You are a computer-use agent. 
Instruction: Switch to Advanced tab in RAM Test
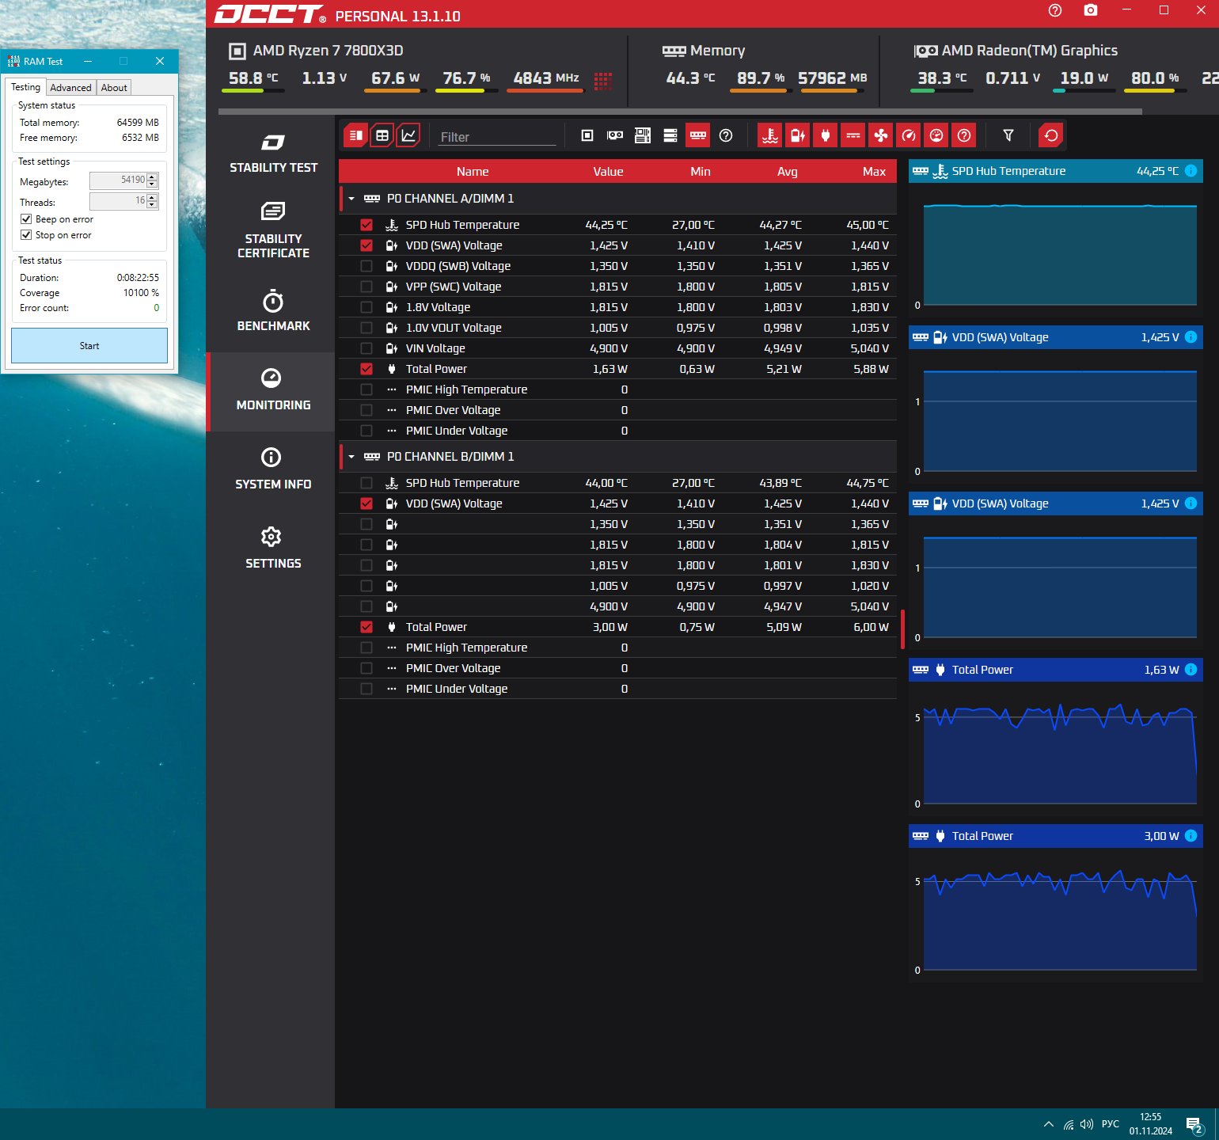[x=70, y=88]
